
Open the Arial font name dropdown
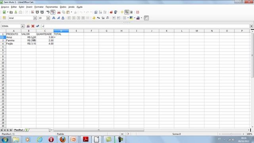(35, 18)
